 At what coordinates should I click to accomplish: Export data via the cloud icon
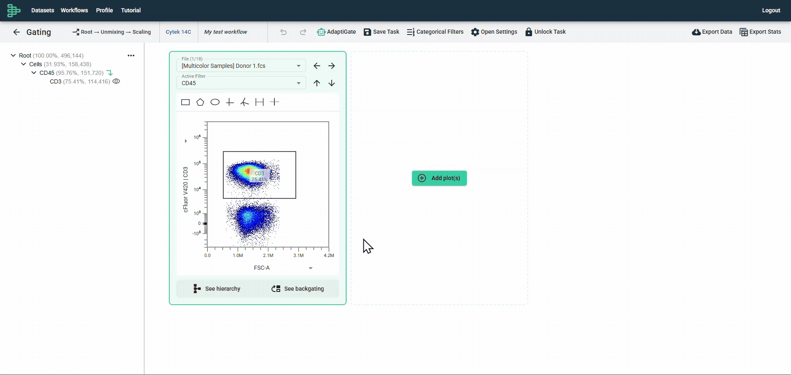pyautogui.click(x=712, y=32)
